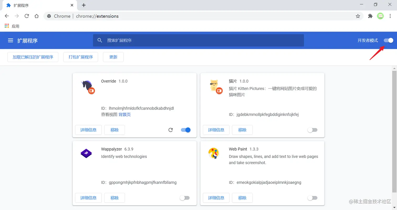397x210 pixels.
Task: Open the hamburger menu beside 扩展程序
Action: (11, 41)
